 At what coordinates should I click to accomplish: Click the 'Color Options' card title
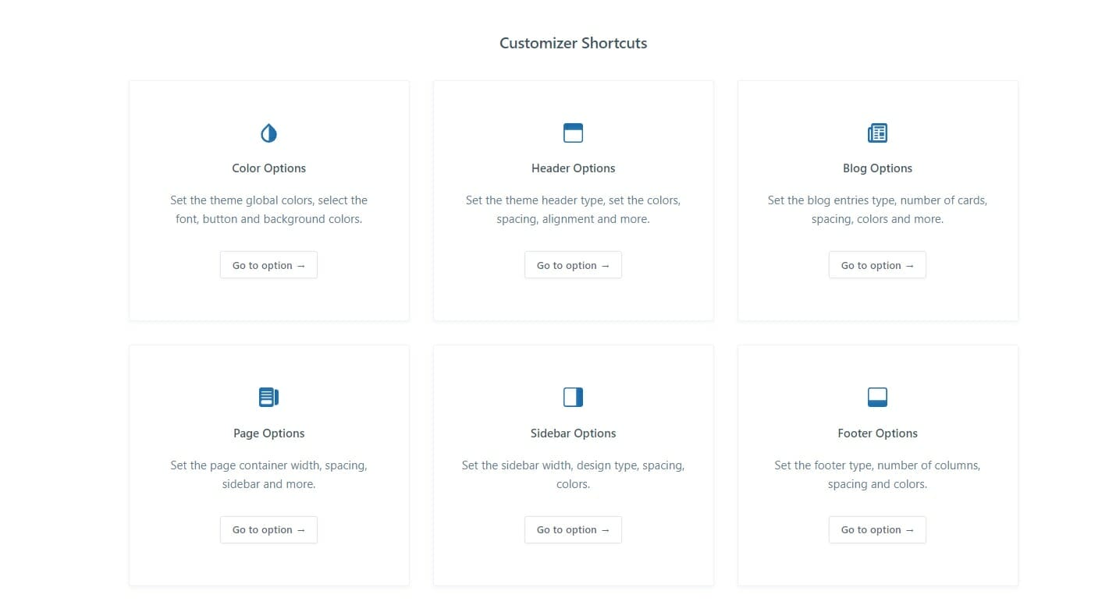click(268, 168)
